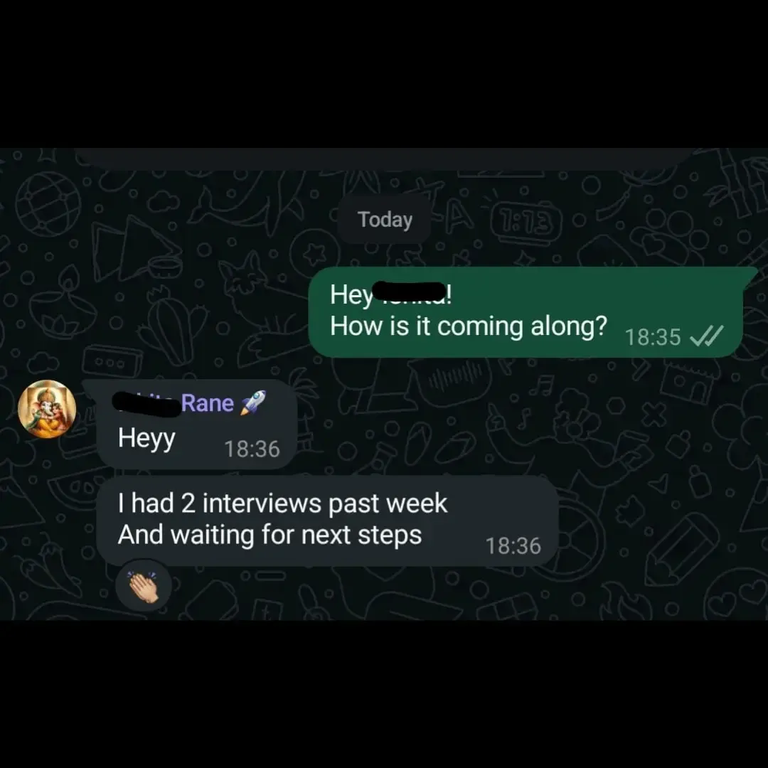Image resolution: width=768 pixels, height=768 pixels.
Task: Click the rocket emoji beside Rane
Action: tap(253, 402)
